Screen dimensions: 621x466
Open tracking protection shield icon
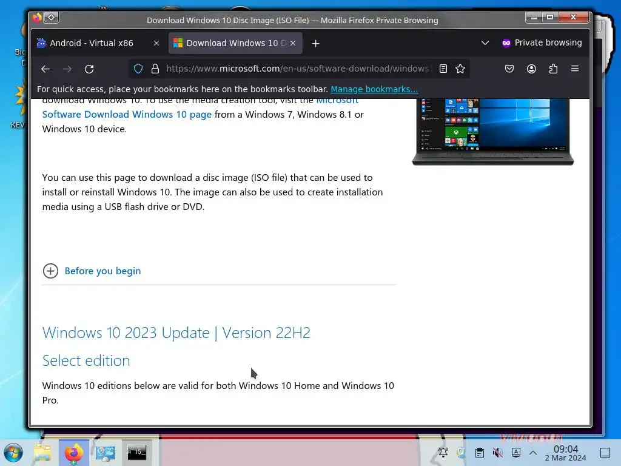tap(138, 69)
